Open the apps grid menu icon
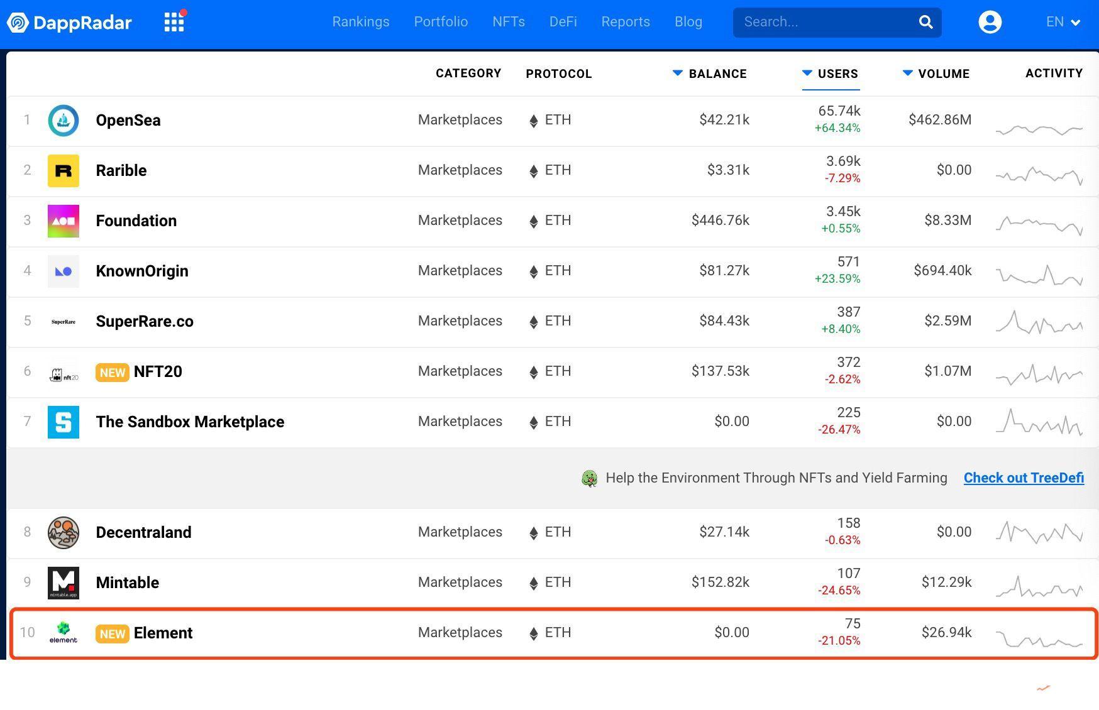 pos(174,22)
